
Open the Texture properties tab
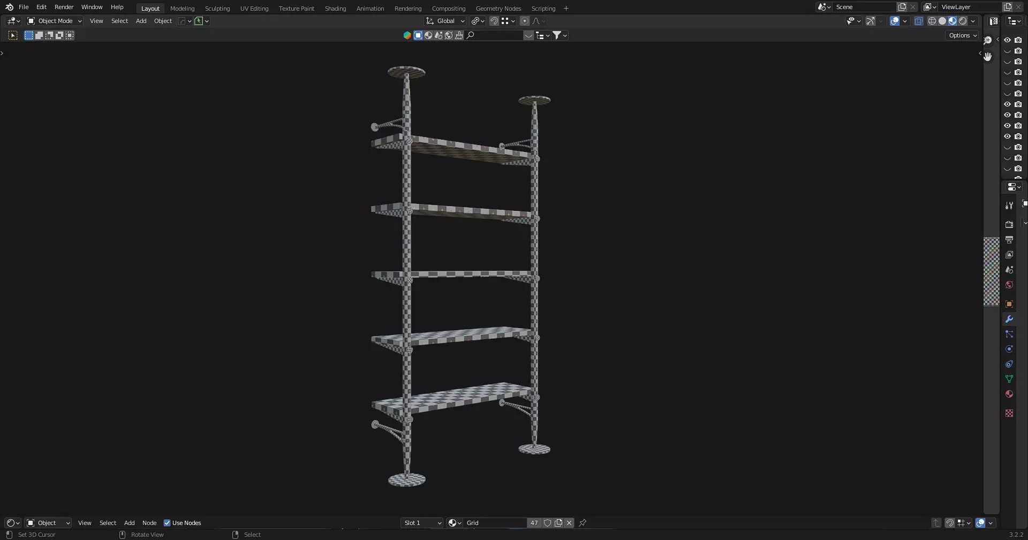[x=1009, y=413]
